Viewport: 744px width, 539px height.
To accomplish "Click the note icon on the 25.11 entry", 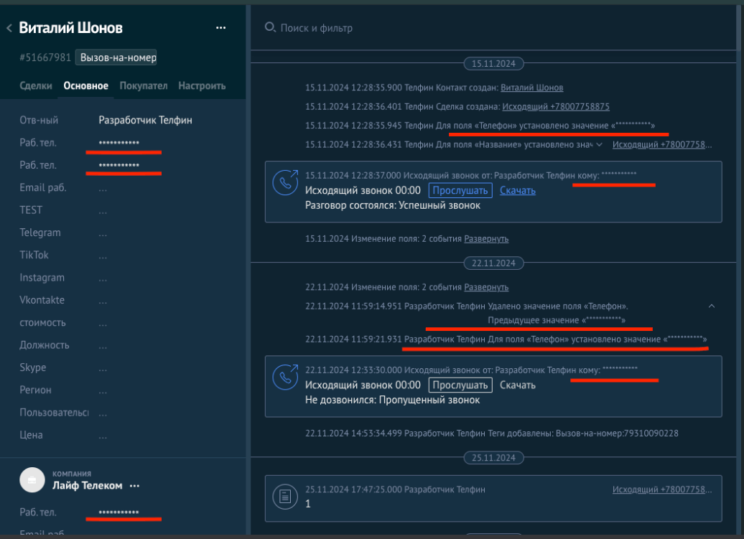I will [286, 496].
